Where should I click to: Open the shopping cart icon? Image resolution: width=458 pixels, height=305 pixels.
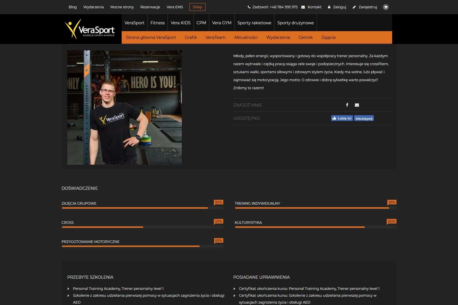tap(386, 7)
